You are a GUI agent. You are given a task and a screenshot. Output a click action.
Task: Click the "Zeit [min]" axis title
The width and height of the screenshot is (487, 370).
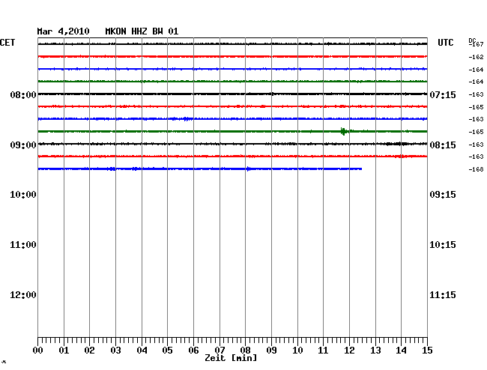coord(231,358)
